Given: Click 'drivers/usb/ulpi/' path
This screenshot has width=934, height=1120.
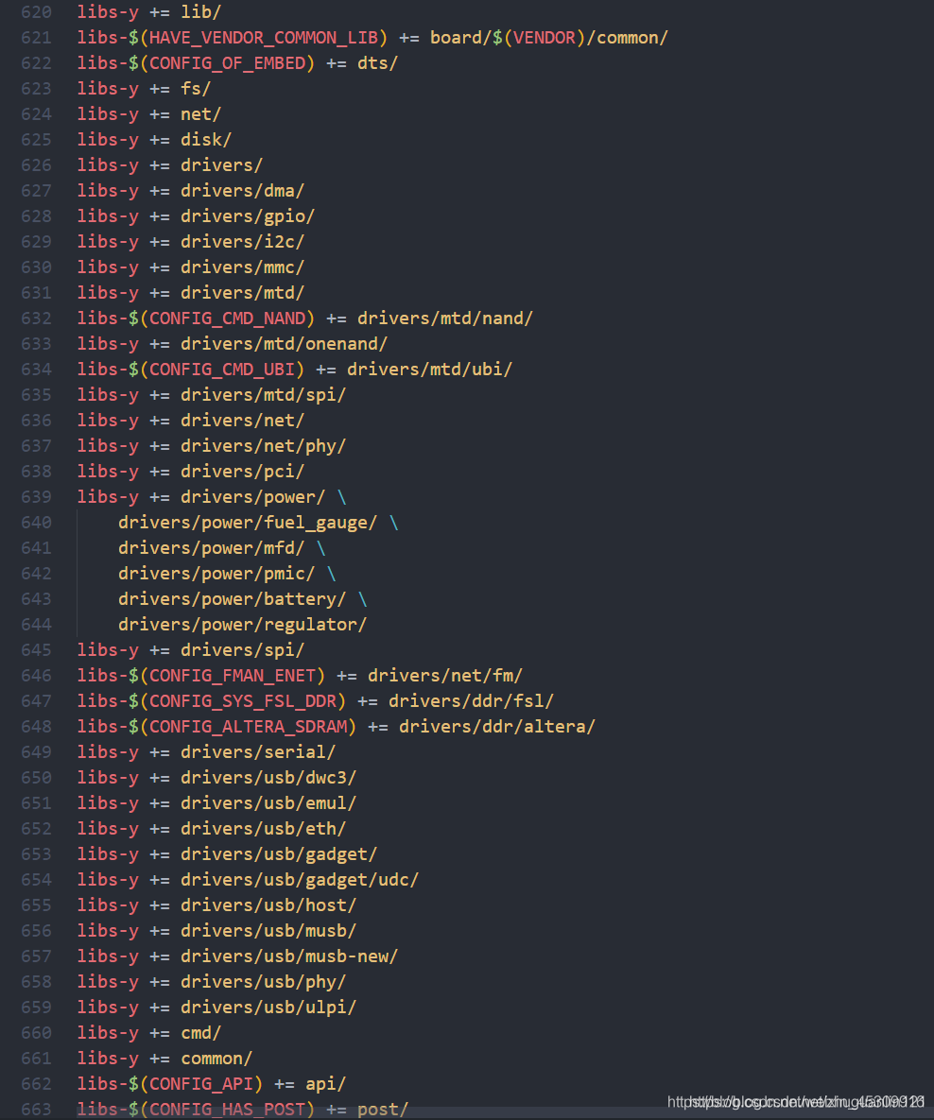Looking at the screenshot, I should tap(268, 1008).
